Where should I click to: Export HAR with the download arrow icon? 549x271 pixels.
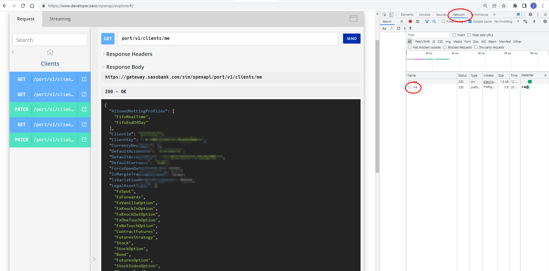click(x=410, y=28)
